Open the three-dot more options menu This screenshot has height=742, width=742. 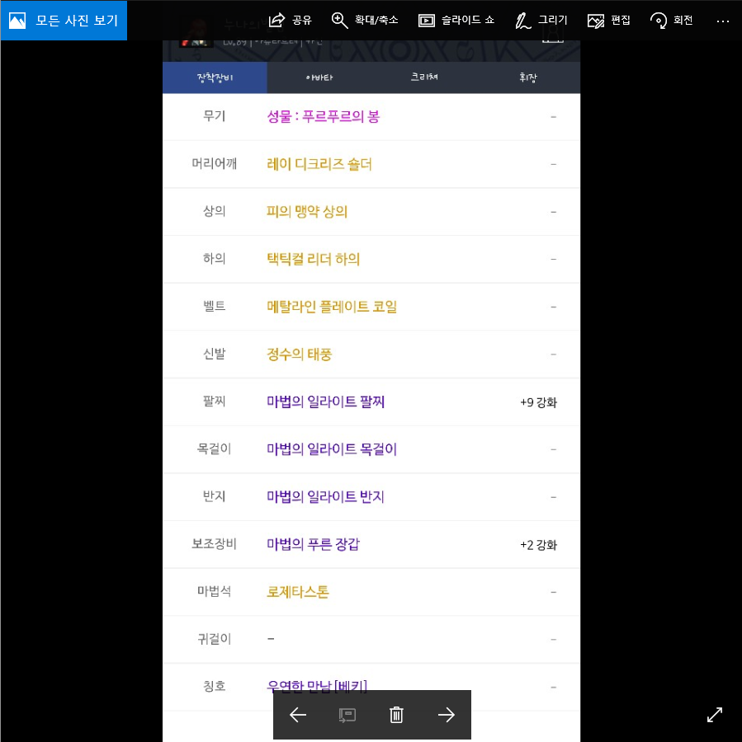point(723,21)
